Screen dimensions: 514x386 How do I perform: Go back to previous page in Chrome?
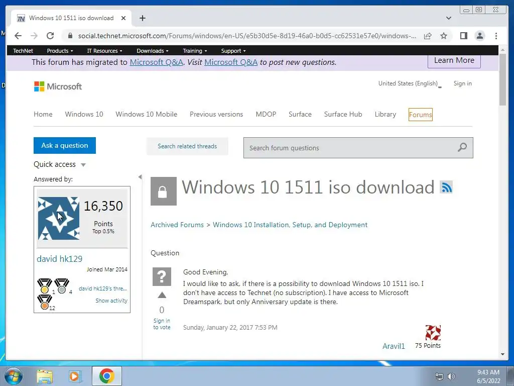click(18, 36)
